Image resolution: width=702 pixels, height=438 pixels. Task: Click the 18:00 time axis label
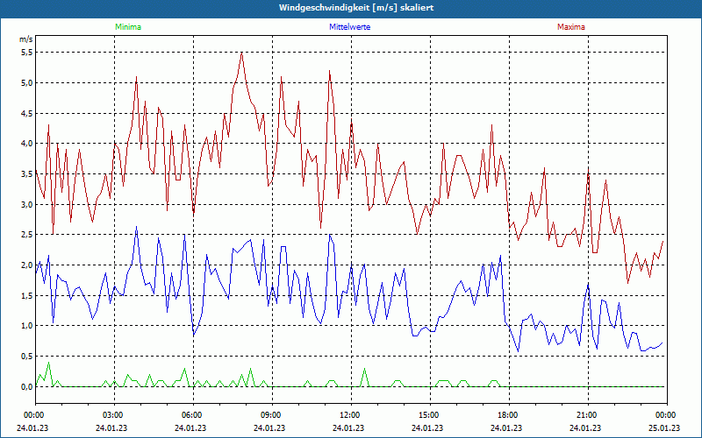pyautogui.click(x=507, y=415)
